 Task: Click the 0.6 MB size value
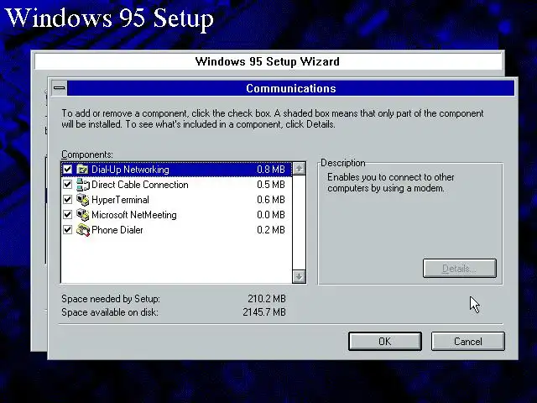271,200
